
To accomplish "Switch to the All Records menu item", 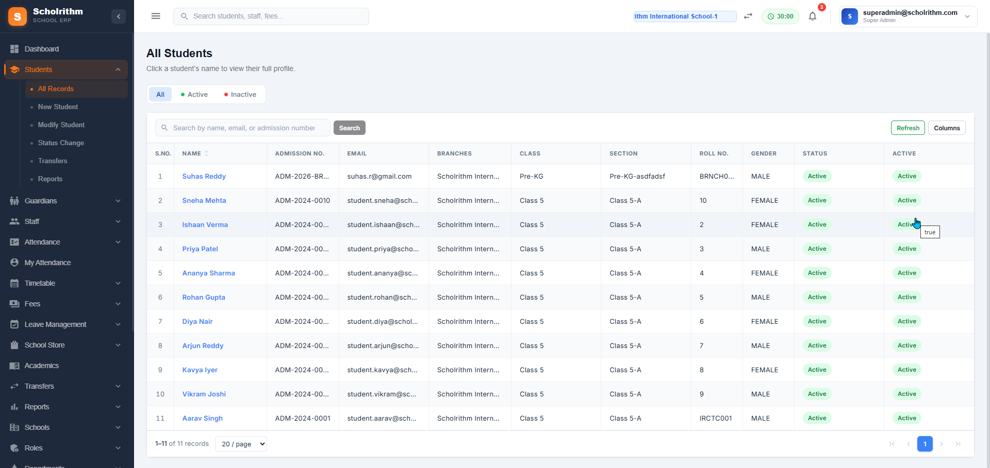I will click(x=56, y=89).
